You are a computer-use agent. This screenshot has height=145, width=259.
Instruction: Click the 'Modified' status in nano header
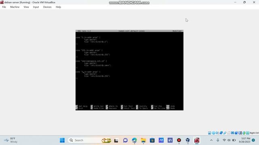coord(177,31)
